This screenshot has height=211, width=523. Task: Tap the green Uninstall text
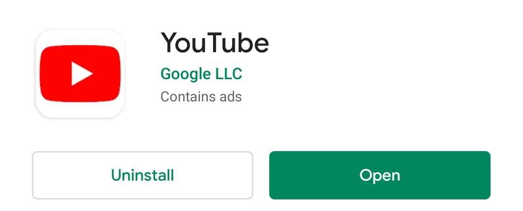pyautogui.click(x=142, y=175)
